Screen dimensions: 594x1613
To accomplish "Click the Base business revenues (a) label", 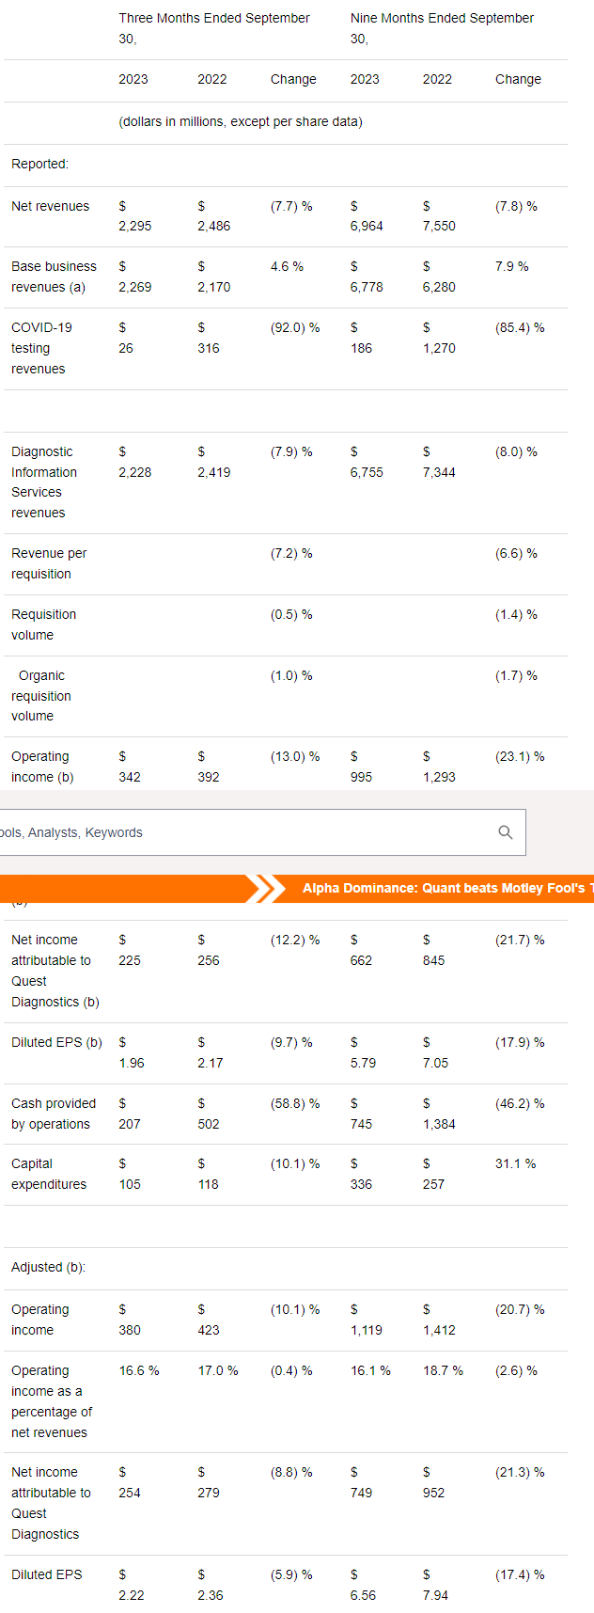I will point(54,277).
